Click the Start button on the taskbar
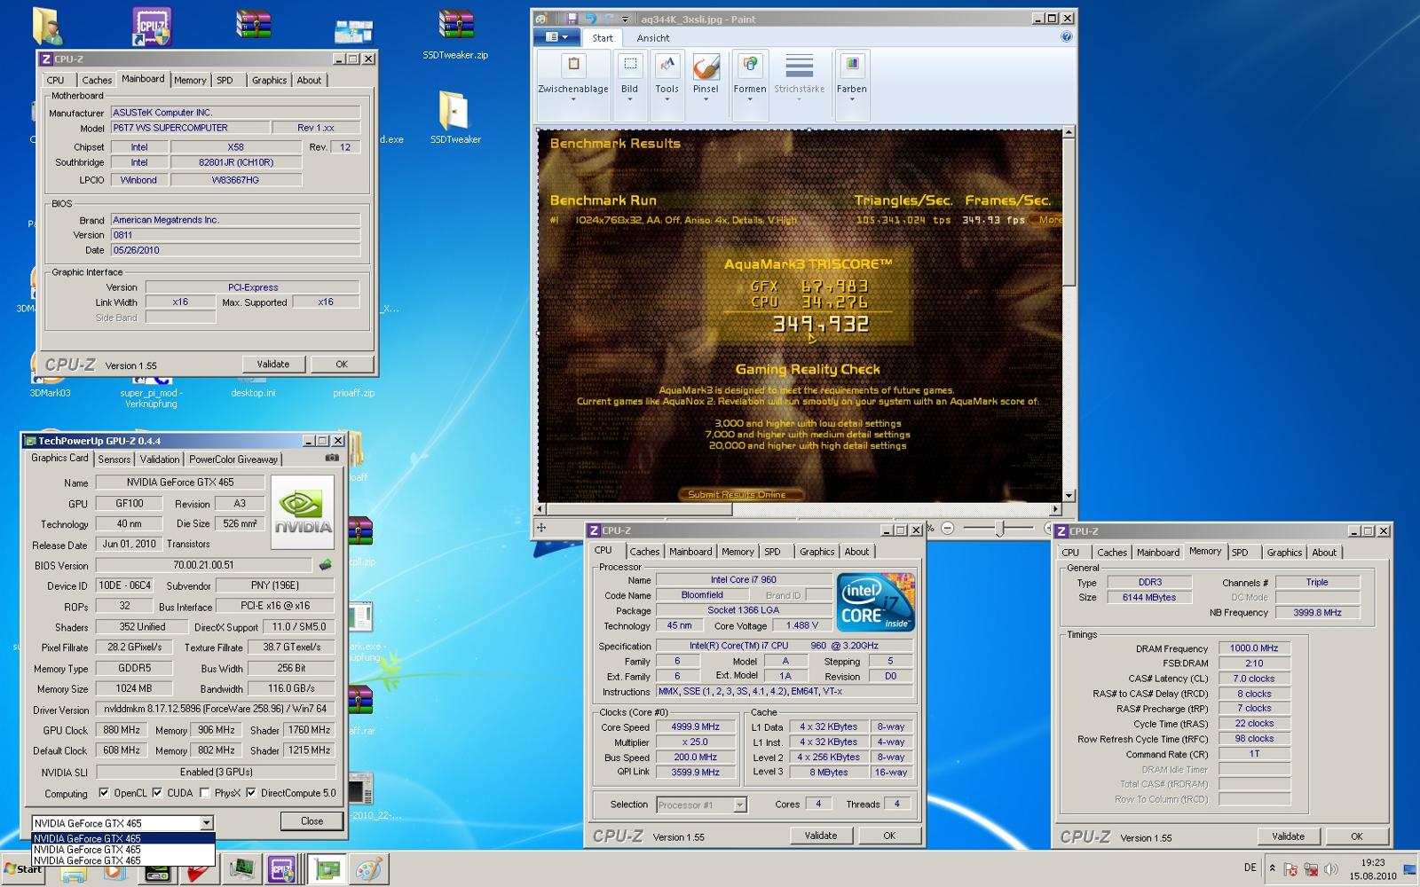 pyautogui.click(x=21, y=870)
